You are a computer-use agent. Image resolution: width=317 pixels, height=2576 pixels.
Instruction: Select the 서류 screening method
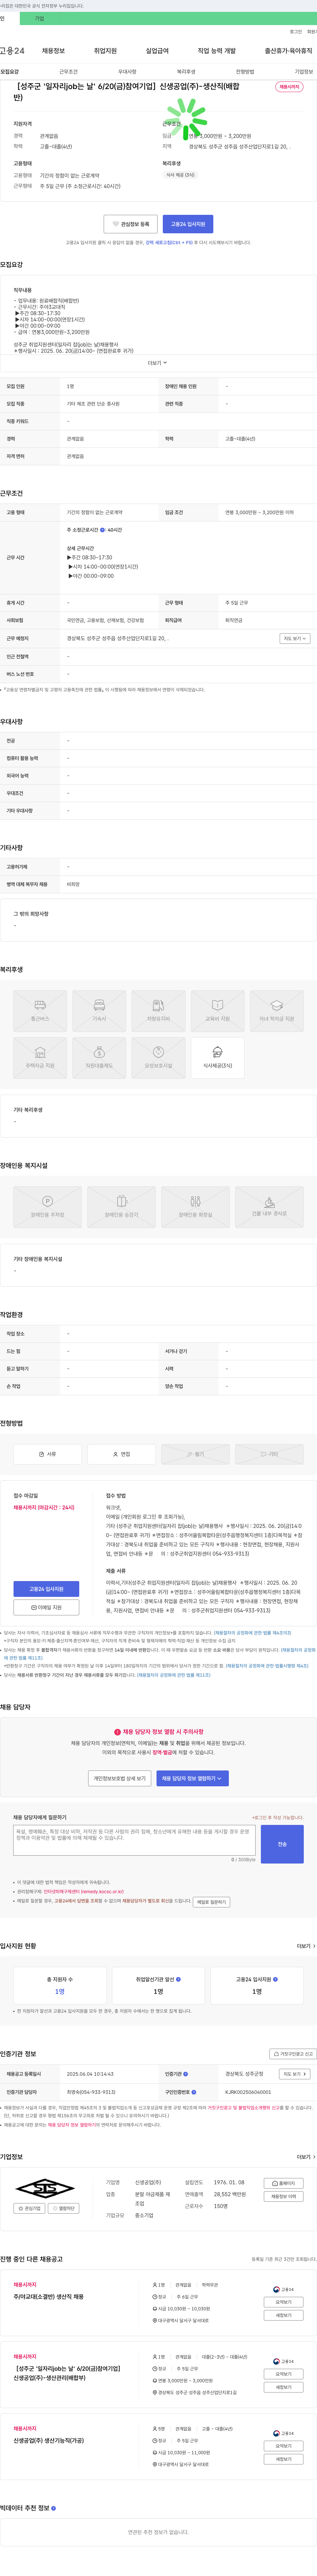[x=47, y=1454]
